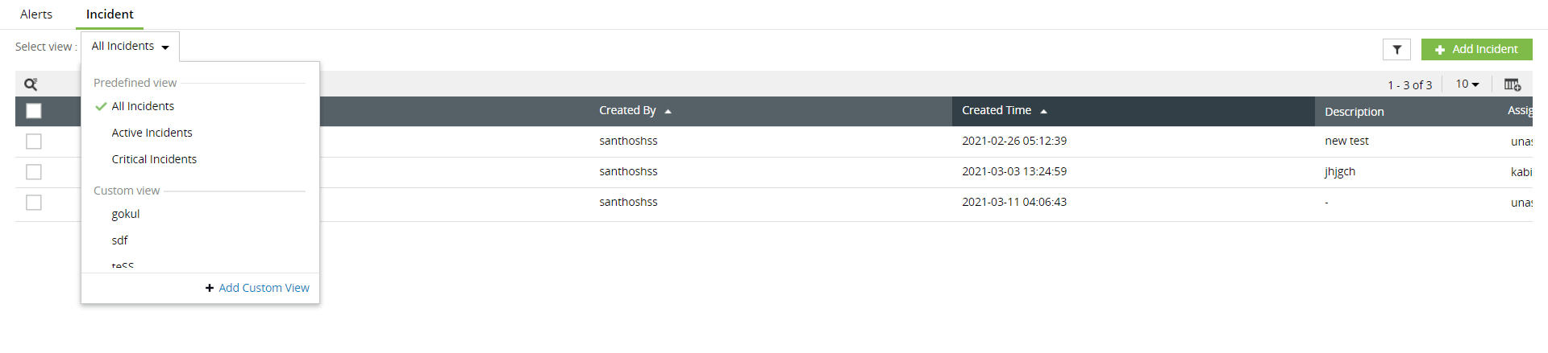
Task: Select the checkbox for 2021-03-11 incident
Action: 34,203
